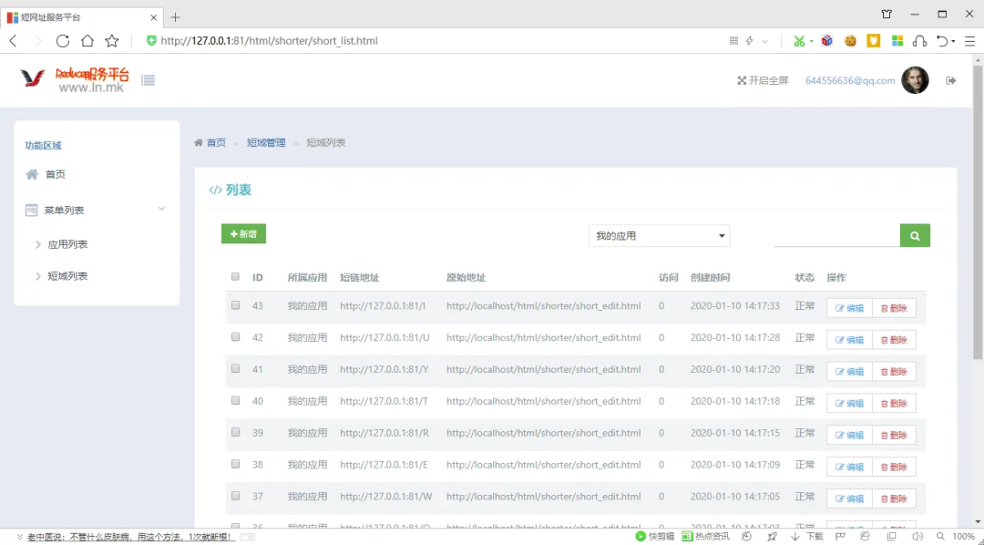Click the green 新增 button
Screen dimensions: 984x545
tap(243, 234)
